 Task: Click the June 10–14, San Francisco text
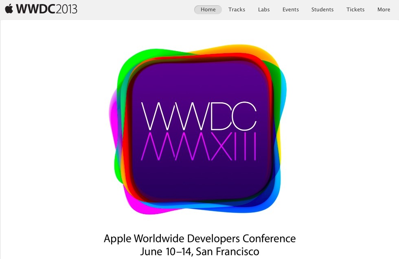point(200,251)
